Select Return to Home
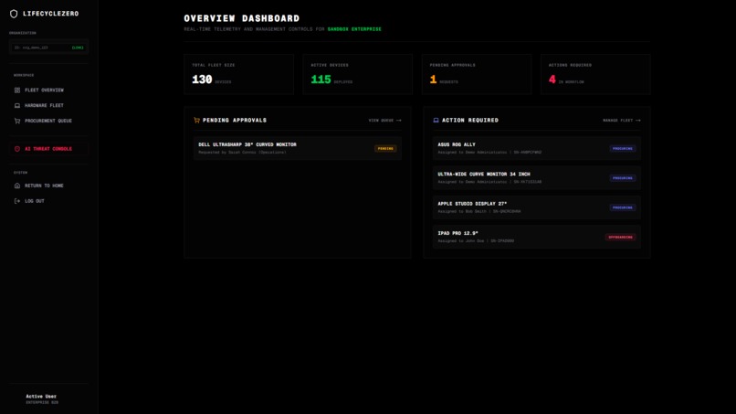736x414 pixels. point(48,186)
